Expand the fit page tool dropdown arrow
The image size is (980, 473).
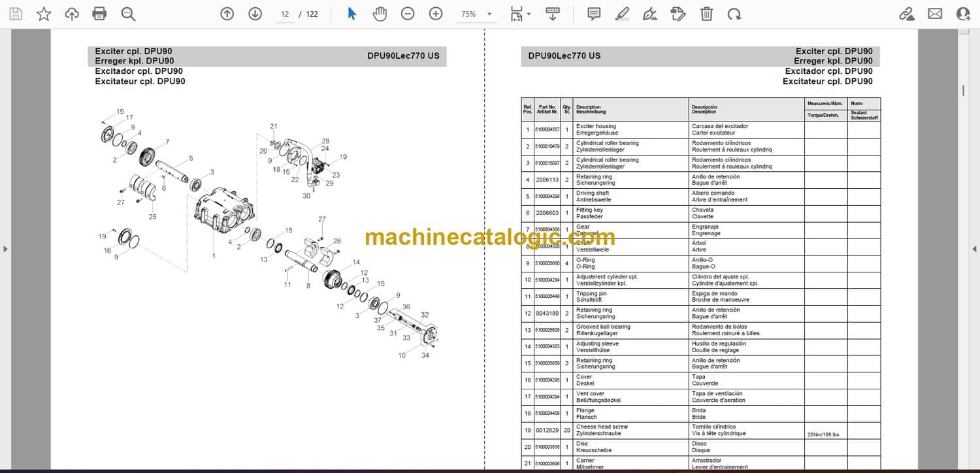point(529,14)
